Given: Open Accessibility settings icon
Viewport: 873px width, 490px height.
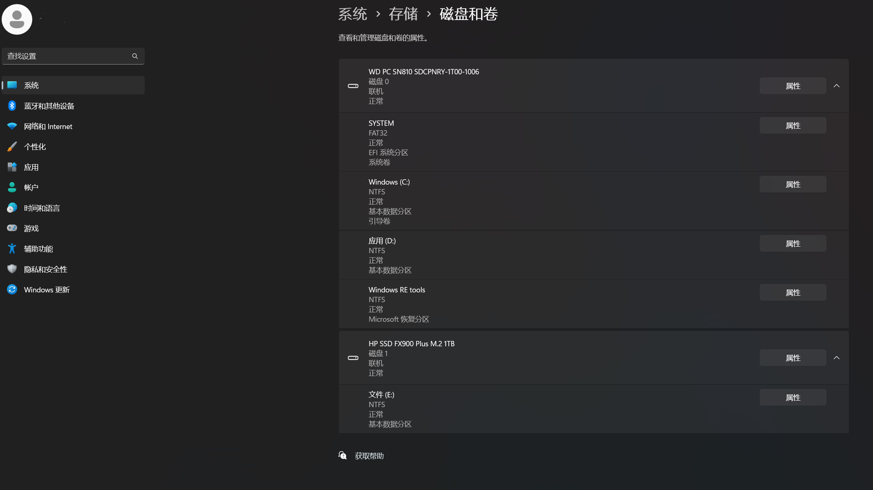Looking at the screenshot, I should coord(12,249).
